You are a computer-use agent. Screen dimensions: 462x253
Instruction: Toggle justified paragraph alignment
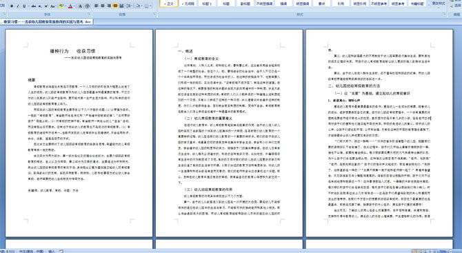coord(115,6)
